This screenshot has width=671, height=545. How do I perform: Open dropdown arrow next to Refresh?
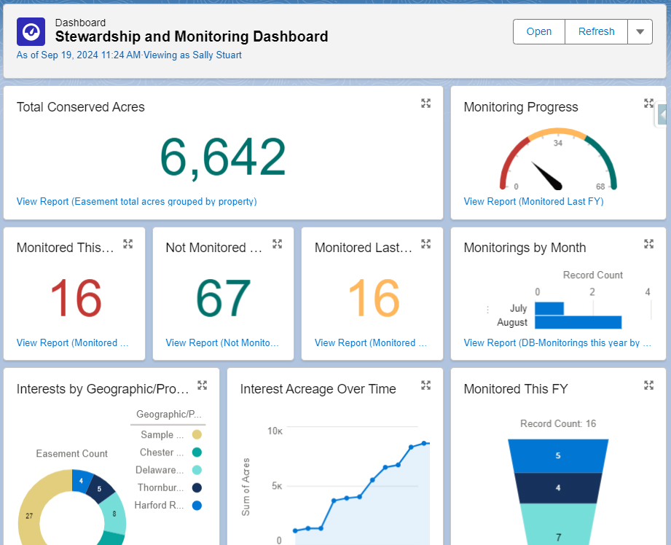click(x=640, y=32)
